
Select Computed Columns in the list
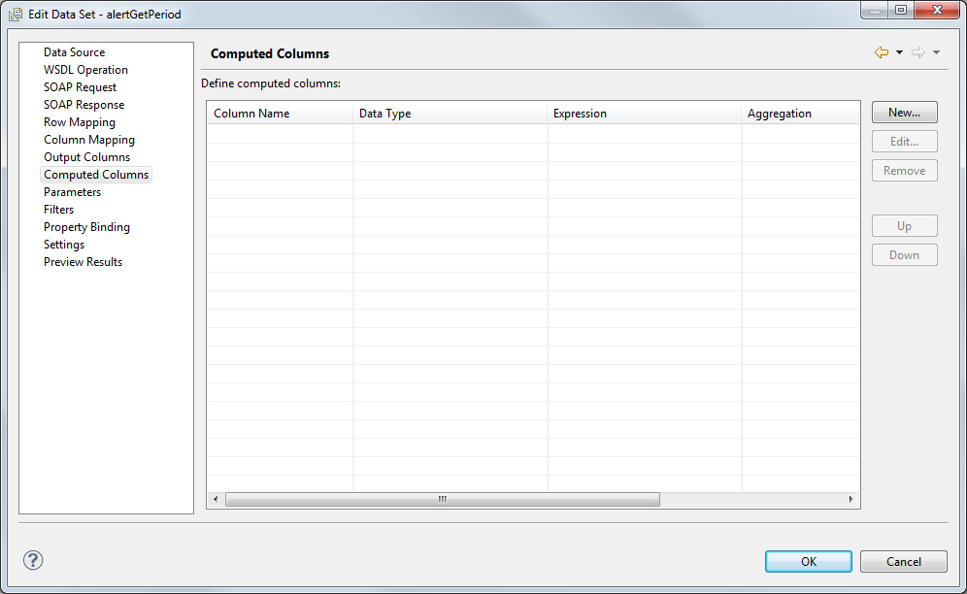tap(96, 175)
